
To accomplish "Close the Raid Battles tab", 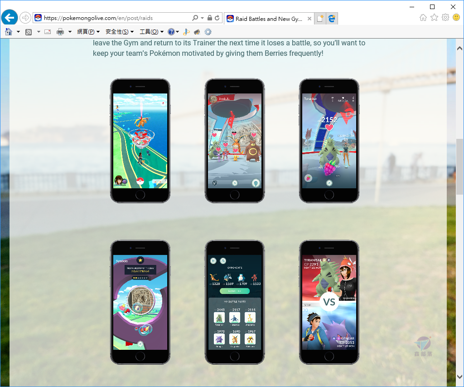I will [x=309, y=19].
